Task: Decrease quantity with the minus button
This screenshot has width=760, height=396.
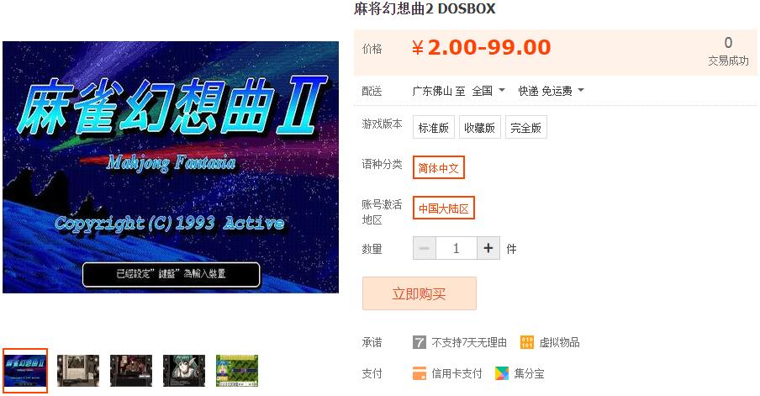Action: click(x=424, y=249)
